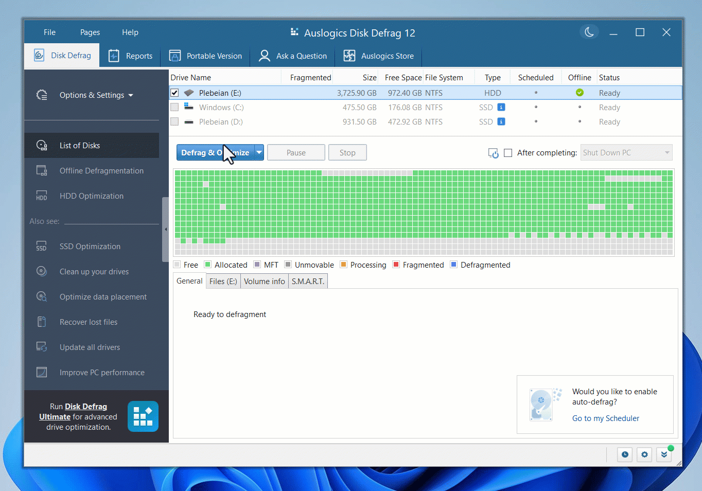Follow the Go to my Scheduler link
This screenshot has height=491, width=702.
click(x=605, y=418)
